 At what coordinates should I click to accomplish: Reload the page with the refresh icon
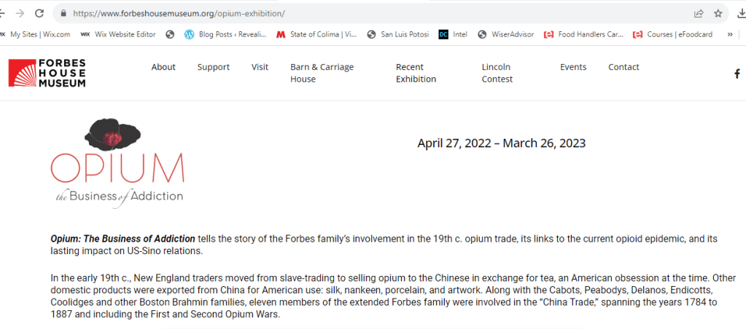(x=39, y=13)
